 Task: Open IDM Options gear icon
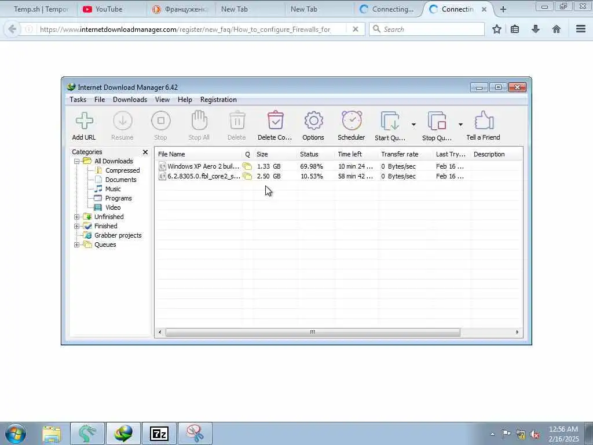[313, 121]
